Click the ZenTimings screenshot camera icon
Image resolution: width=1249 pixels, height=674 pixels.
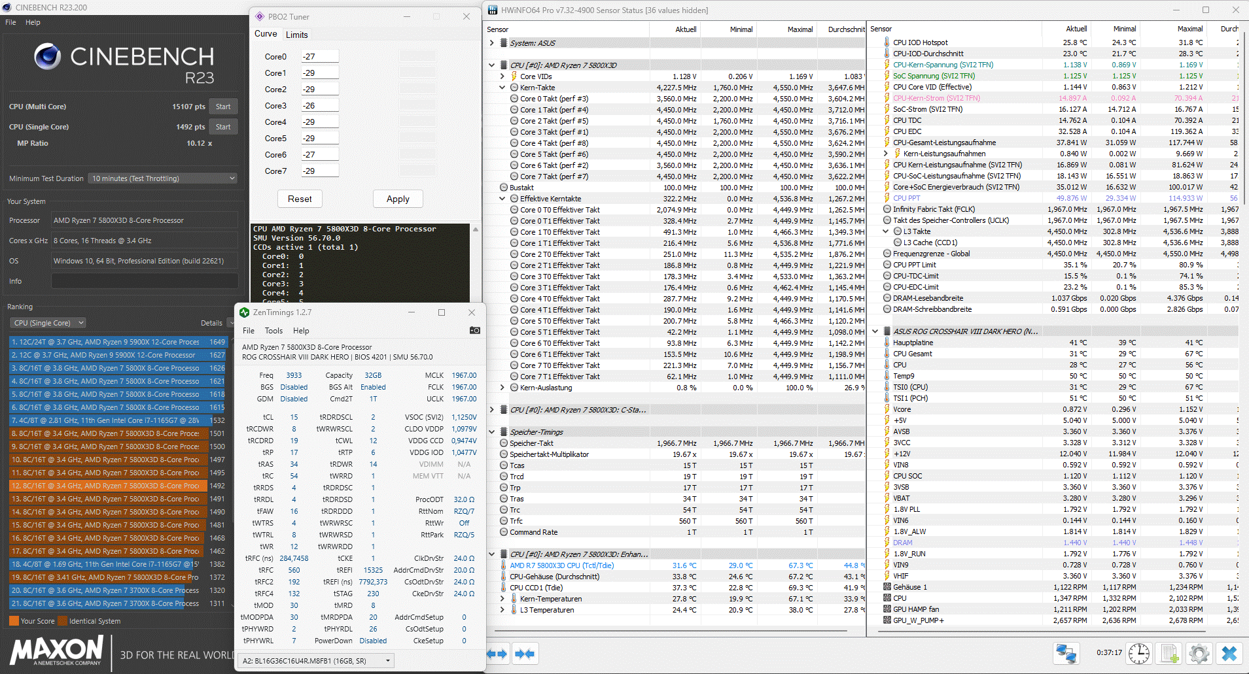475,330
